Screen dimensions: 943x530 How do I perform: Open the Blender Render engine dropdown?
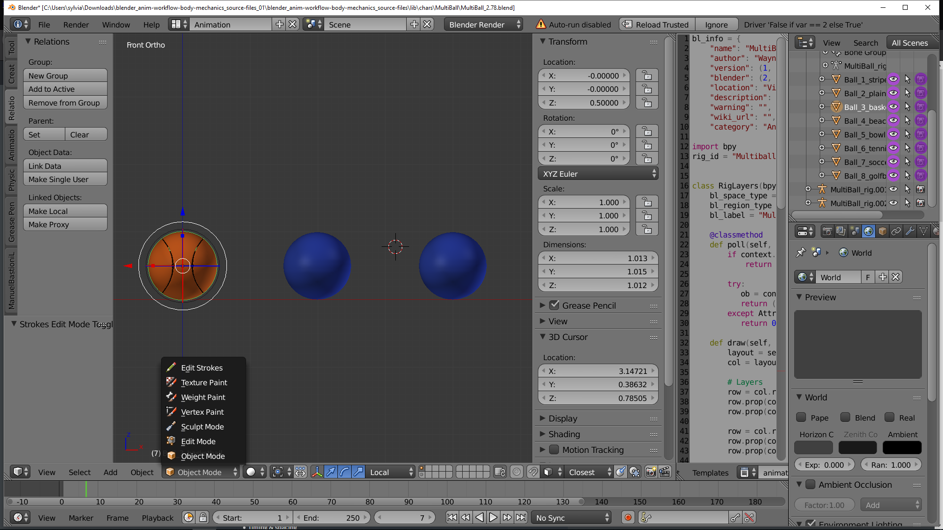coord(484,25)
